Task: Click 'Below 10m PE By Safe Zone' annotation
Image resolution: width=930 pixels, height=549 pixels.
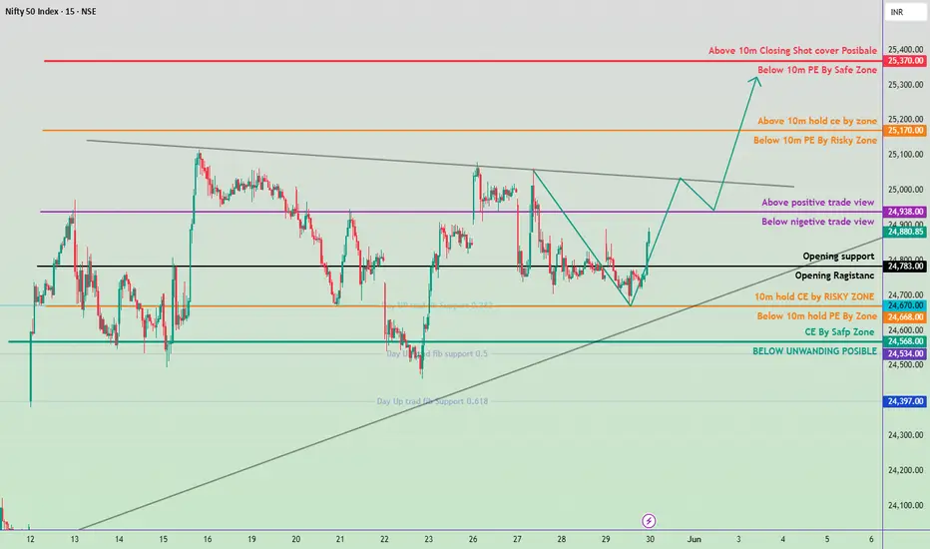Action: tap(816, 70)
